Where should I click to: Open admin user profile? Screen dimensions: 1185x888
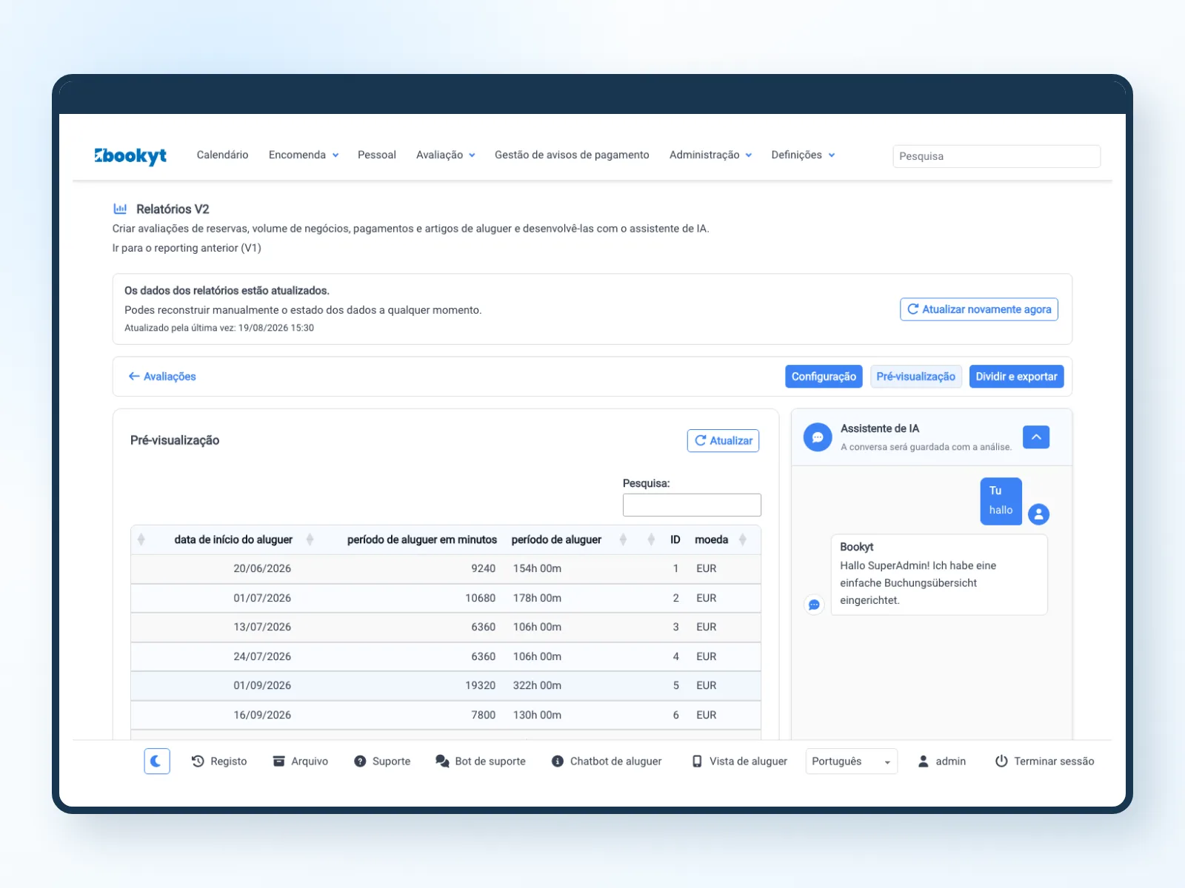pos(942,761)
